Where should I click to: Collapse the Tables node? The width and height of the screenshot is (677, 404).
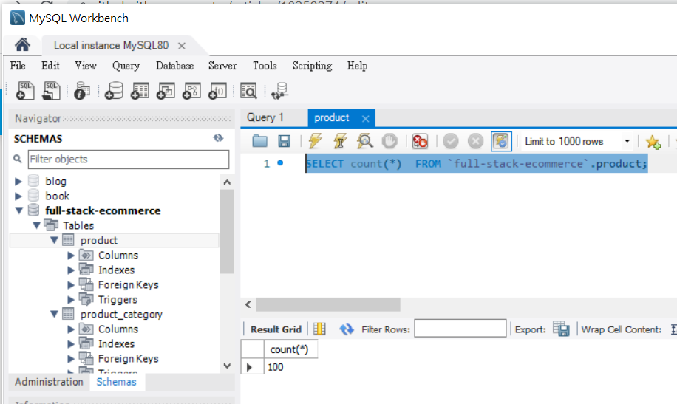36,225
